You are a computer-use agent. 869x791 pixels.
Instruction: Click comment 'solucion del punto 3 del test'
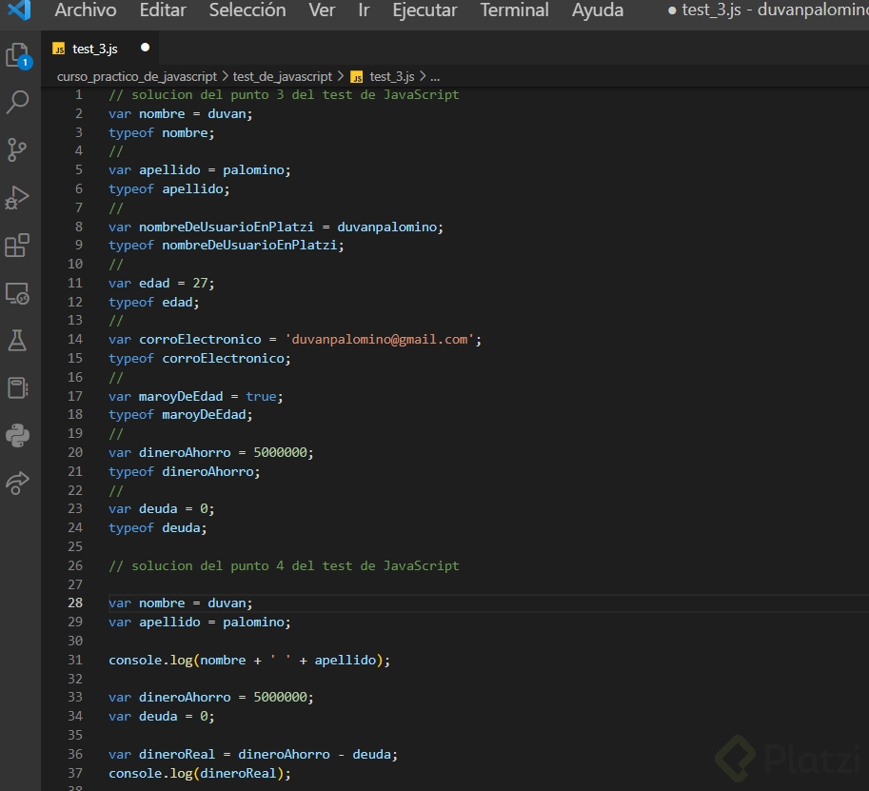[242, 95]
